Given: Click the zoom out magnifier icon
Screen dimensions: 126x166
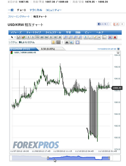Looking at the screenshot, I should point(70,37).
